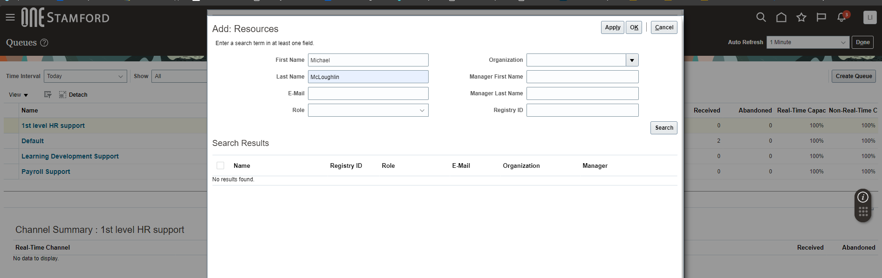Image resolution: width=882 pixels, height=278 pixels.
Task: Click the Registry ID input field
Action: click(582, 110)
